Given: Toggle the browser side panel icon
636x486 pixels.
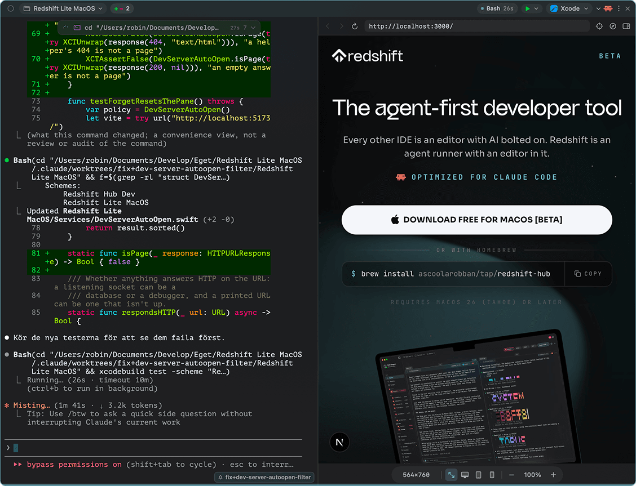Looking at the screenshot, I should pyautogui.click(x=626, y=26).
